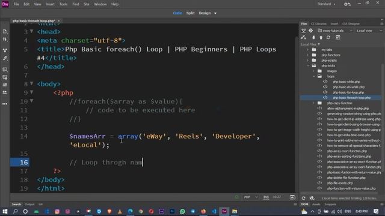Collapse the code fold at line 10
385x216 pixels.
(x=31, y=101)
